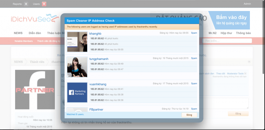265x130 pixels.
Task: Click IP row Hôm nay lúc 09:38
Action: (x=143, y=94)
